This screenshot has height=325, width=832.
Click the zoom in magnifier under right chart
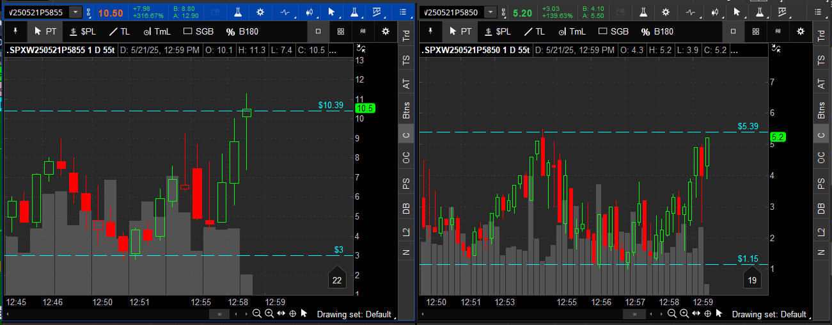click(684, 313)
